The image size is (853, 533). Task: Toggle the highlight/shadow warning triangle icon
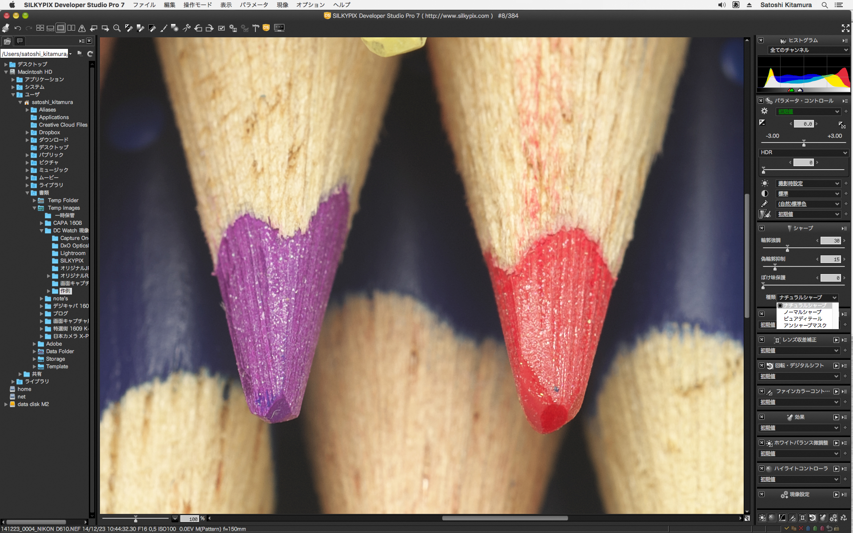[x=82, y=28]
